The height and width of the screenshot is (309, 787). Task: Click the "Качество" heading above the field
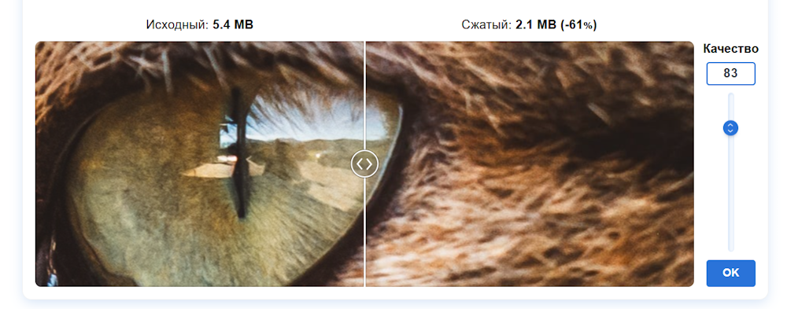pos(730,49)
